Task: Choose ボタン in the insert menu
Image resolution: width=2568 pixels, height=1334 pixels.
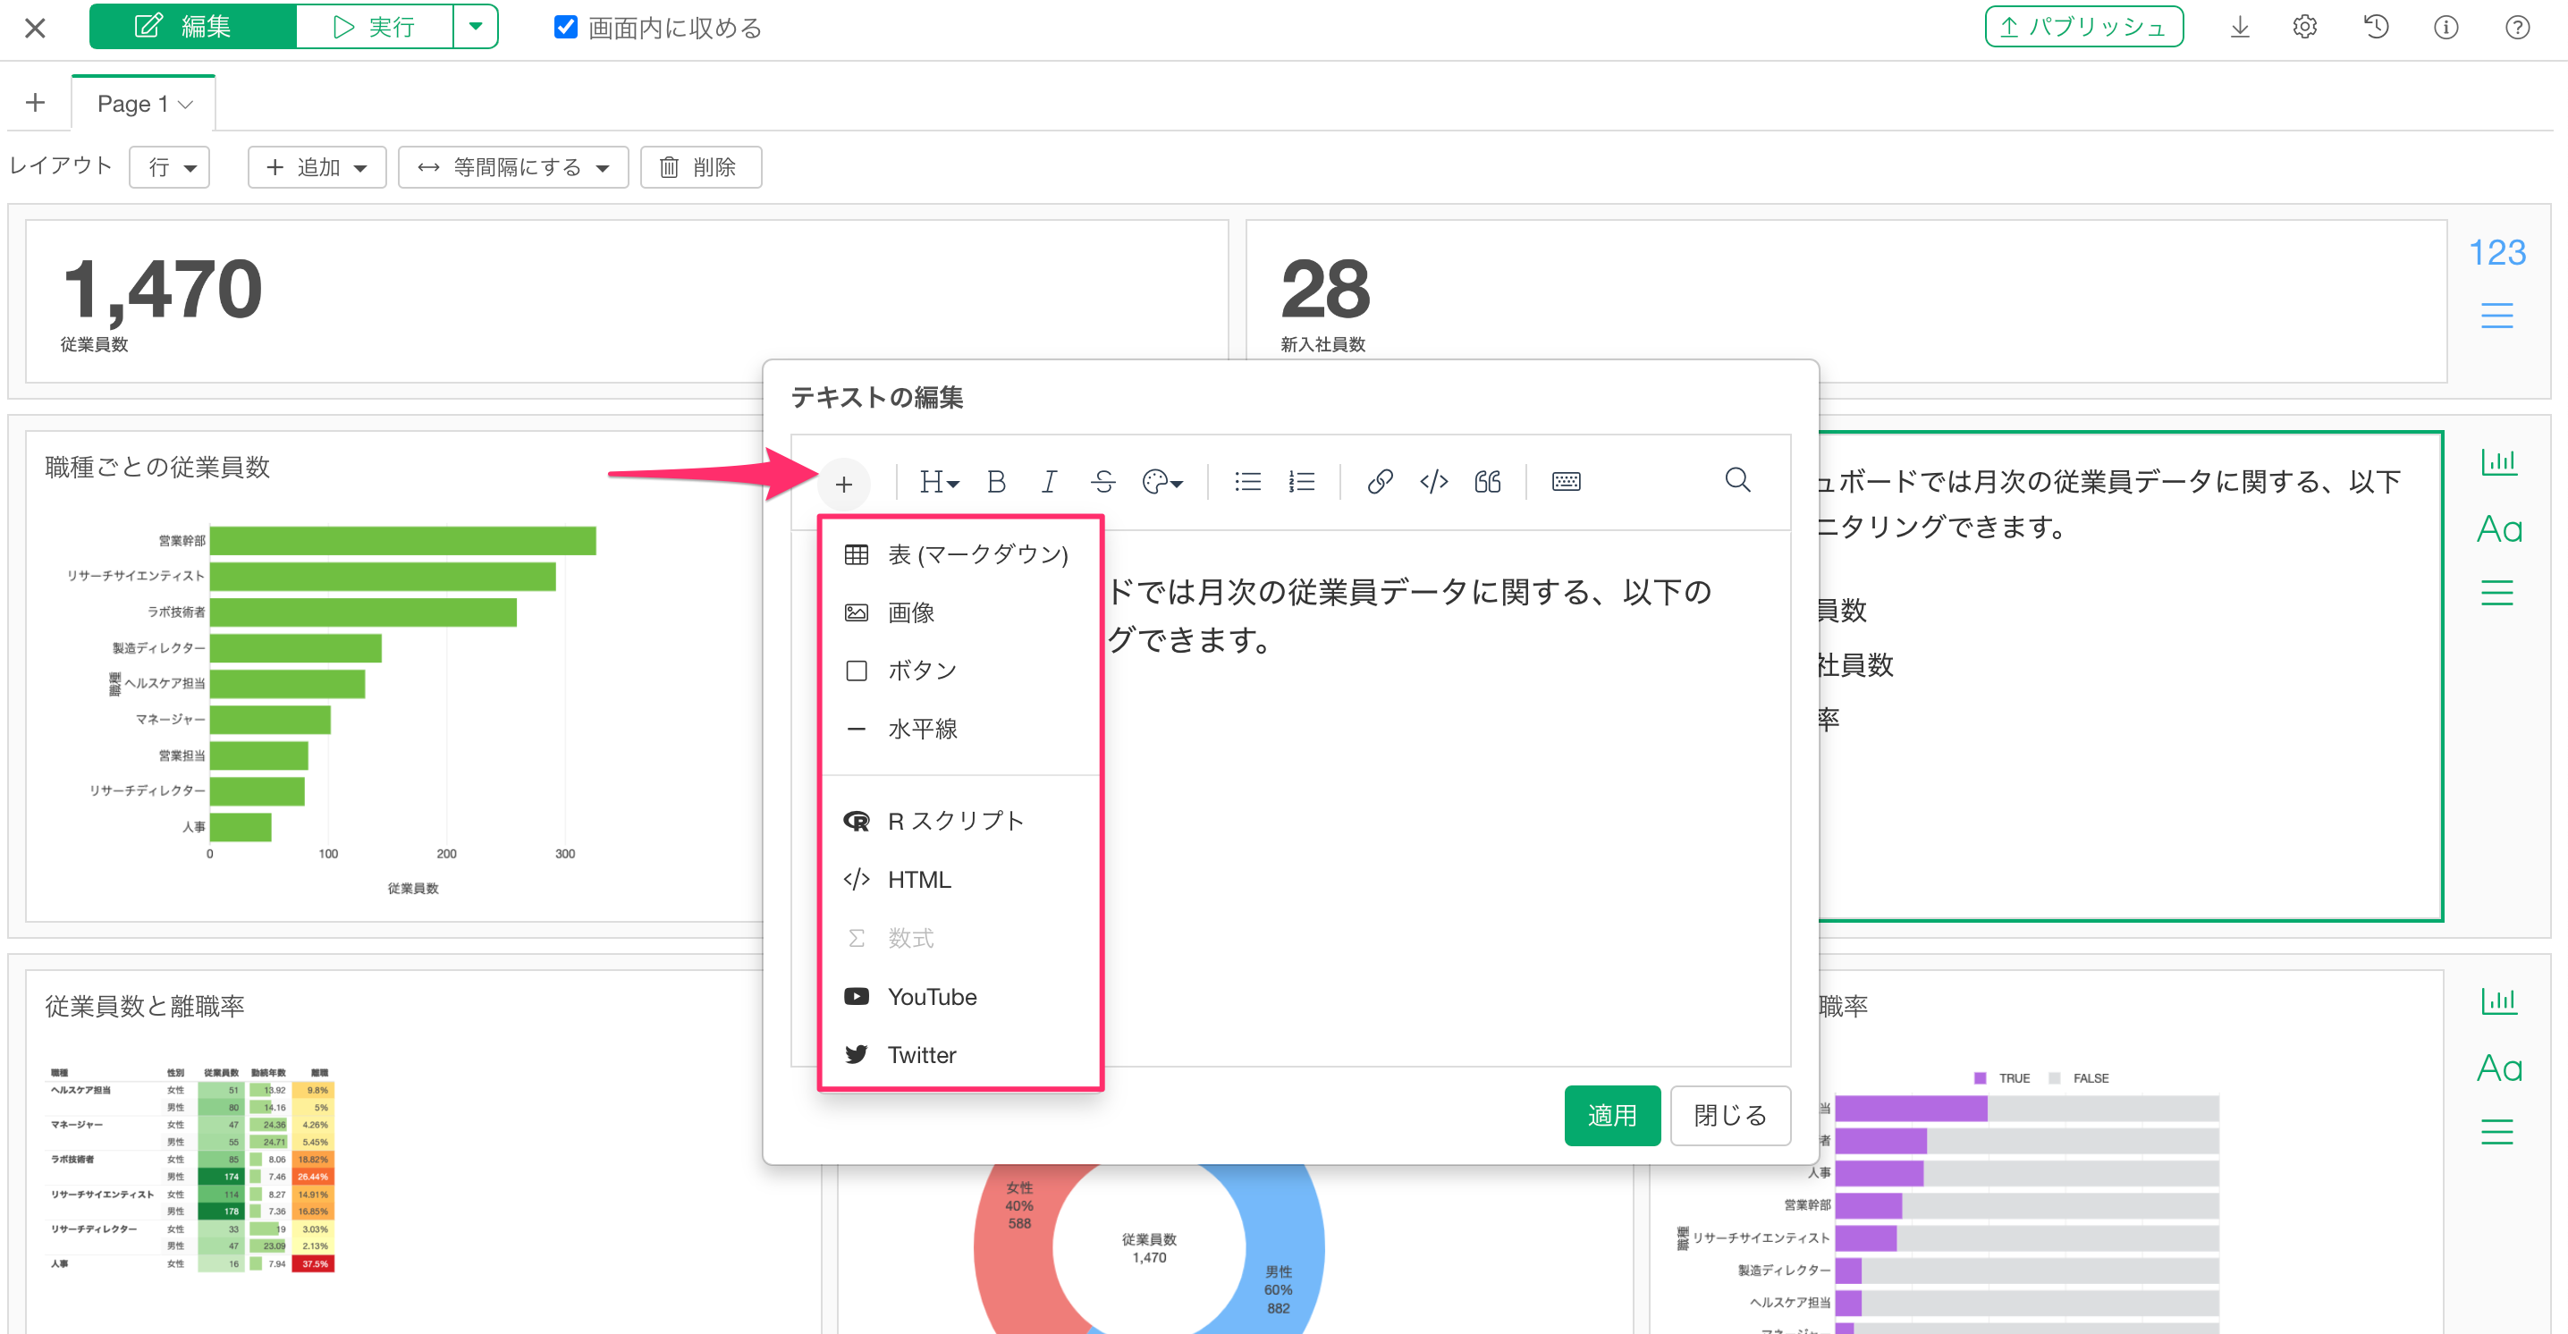Action: coord(959,670)
